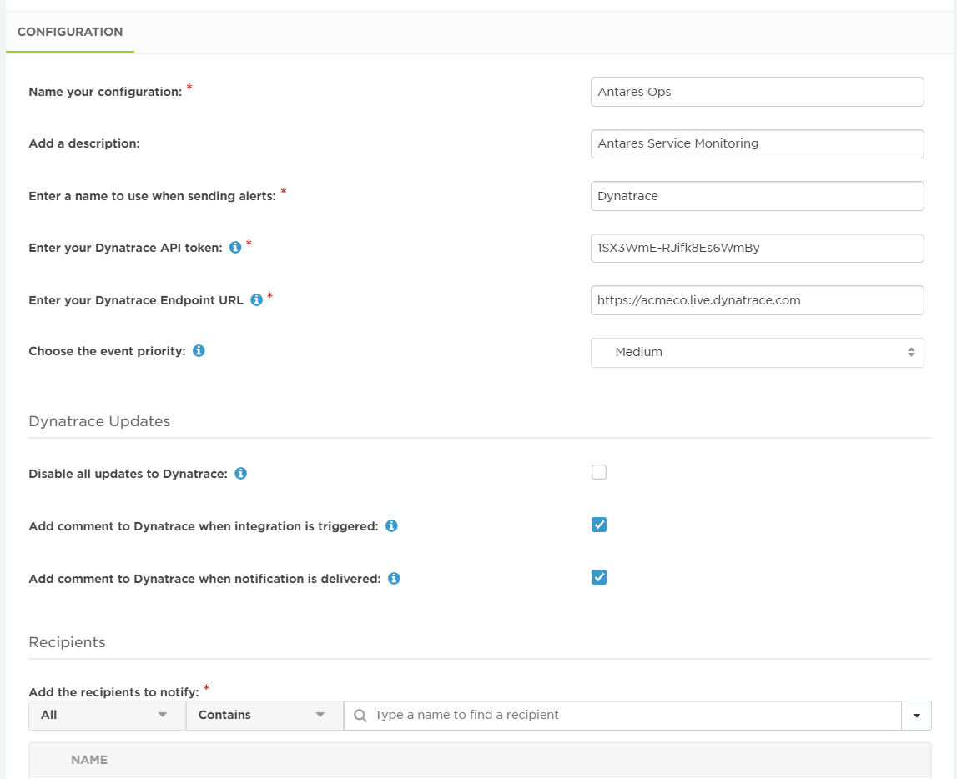The width and height of the screenshot is (957, 779).
Task: Show info for comment when notification is delivered
Action: coord(394,578)
